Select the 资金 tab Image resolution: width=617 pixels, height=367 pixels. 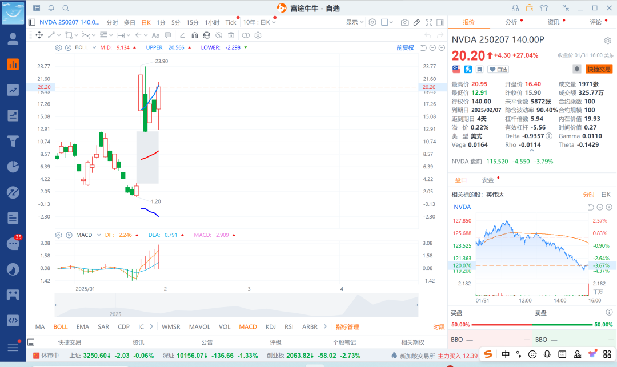[488, 180]
